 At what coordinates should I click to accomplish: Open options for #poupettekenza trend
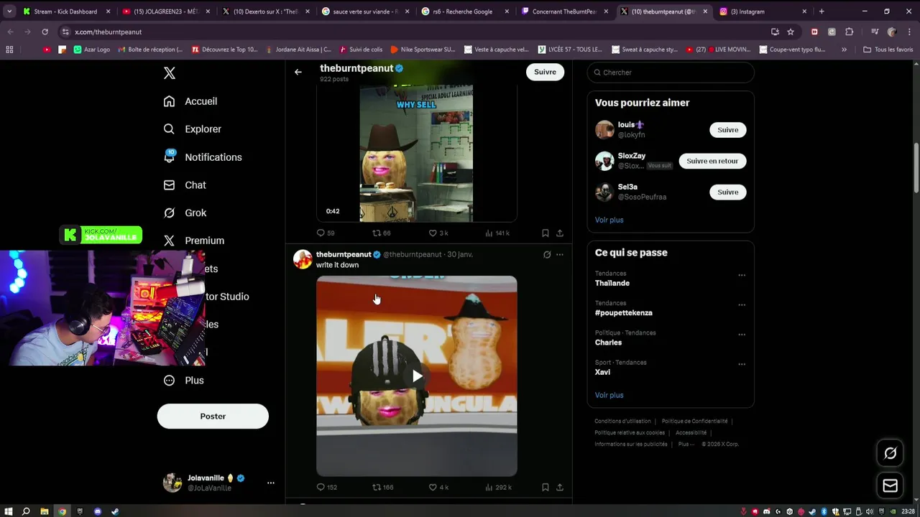[x=742, y=304]
